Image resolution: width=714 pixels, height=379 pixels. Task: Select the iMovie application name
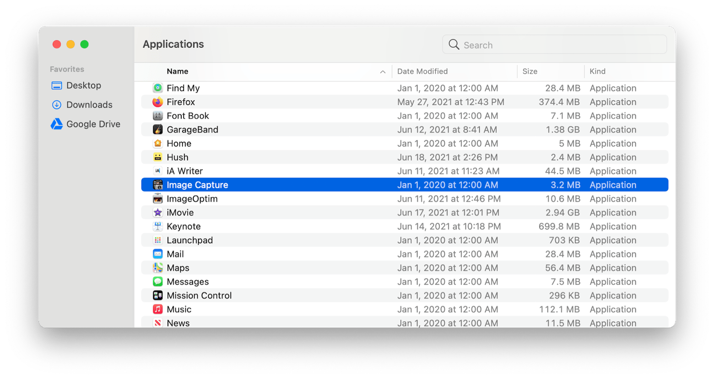click(180, 213)
